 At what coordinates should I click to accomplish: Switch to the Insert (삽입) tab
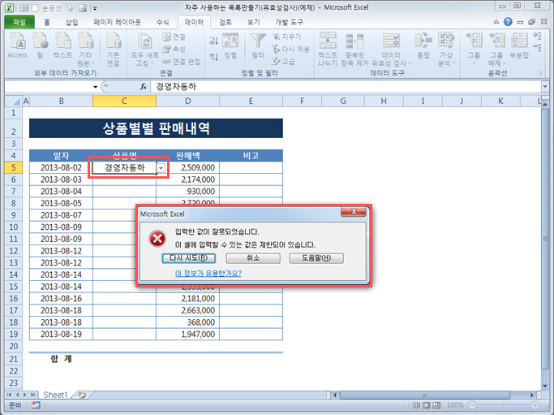click(x=71, y=22)
